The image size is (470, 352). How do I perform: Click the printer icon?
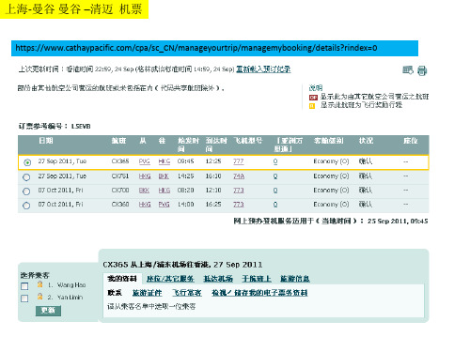pos(422,70)
